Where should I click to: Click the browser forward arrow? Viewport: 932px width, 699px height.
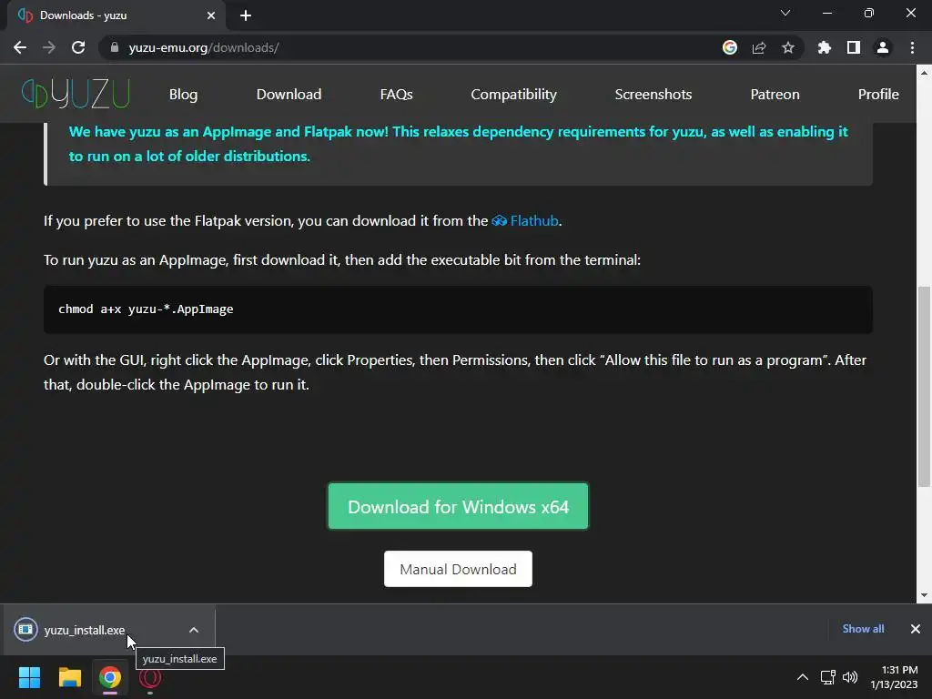coord(49,47)
